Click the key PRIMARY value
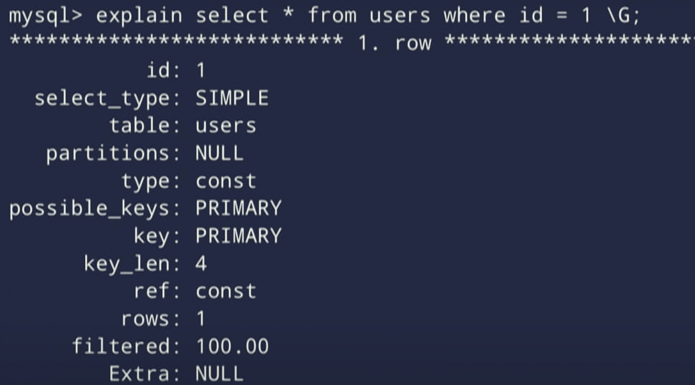The width and height of the screenshot is (695, 385). click(238, 236)
